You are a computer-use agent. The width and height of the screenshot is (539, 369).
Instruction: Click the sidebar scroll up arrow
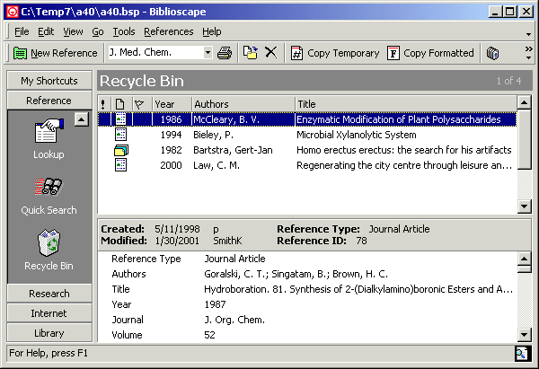coord(82,119)
